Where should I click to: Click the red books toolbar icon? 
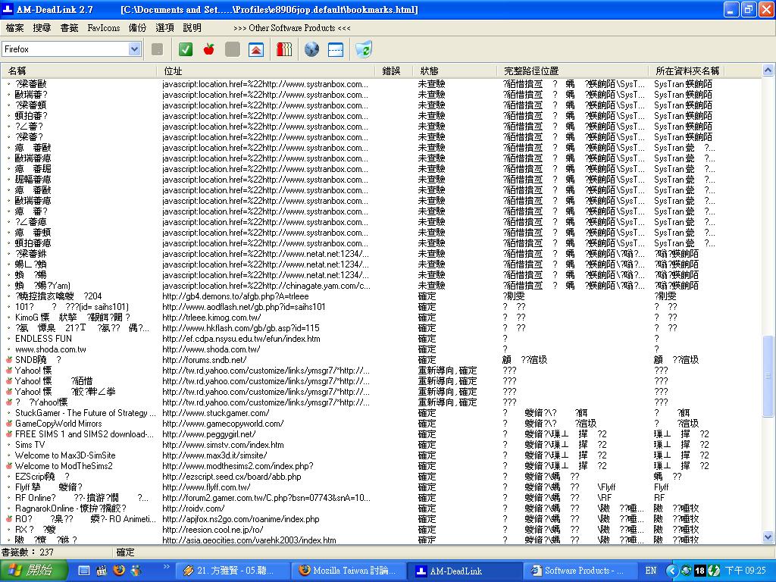284,49
